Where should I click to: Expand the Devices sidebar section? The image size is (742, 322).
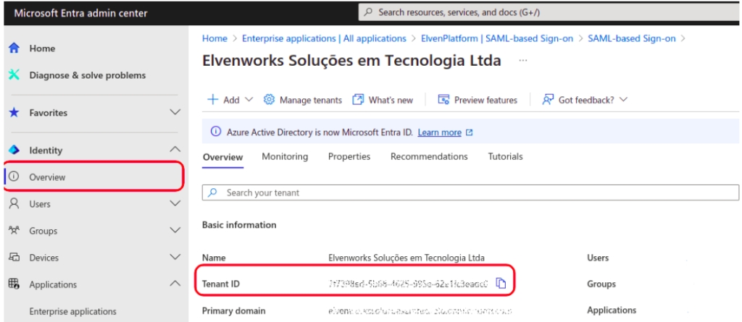(x=175, y=258)
